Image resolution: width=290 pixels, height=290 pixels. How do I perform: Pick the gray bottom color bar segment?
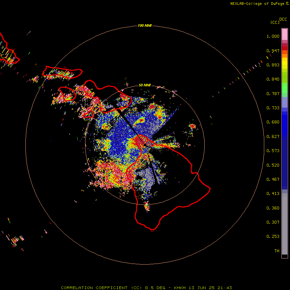(x=285, y=224)
